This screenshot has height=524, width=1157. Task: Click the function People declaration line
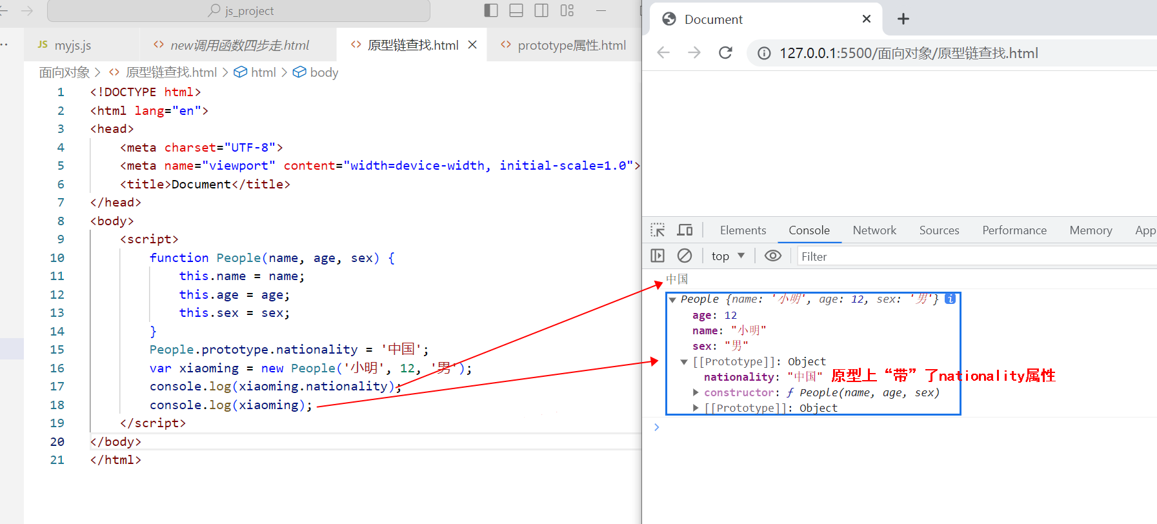pos(272,257)
